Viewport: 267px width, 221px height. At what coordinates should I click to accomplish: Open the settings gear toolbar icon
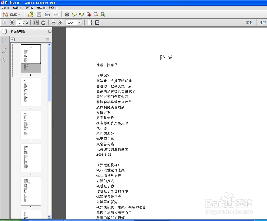click(x=67, y=14)
